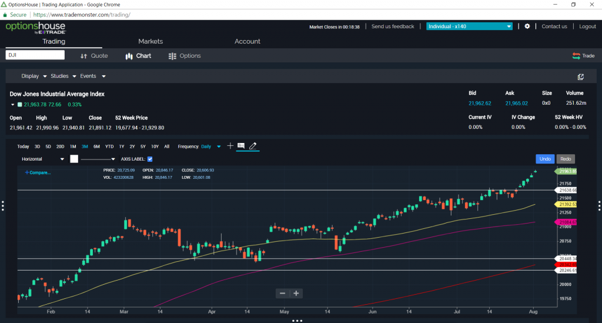Click the 20448 horizontal line label
This screenshot has height=323, width=602.
click(x=566, y=259)
